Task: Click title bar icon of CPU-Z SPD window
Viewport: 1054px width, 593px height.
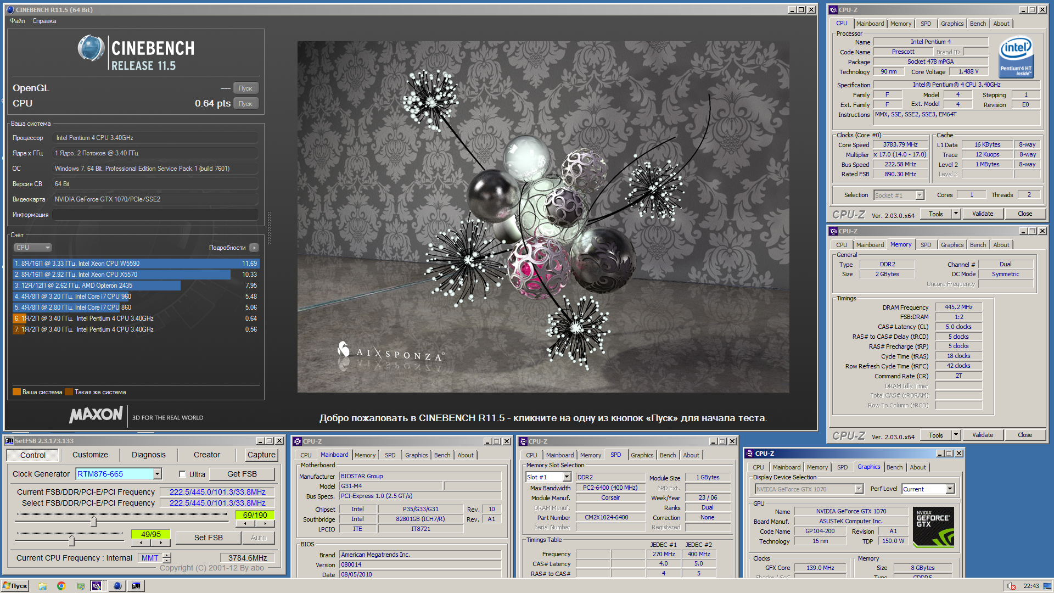Action: pos(523,441)
